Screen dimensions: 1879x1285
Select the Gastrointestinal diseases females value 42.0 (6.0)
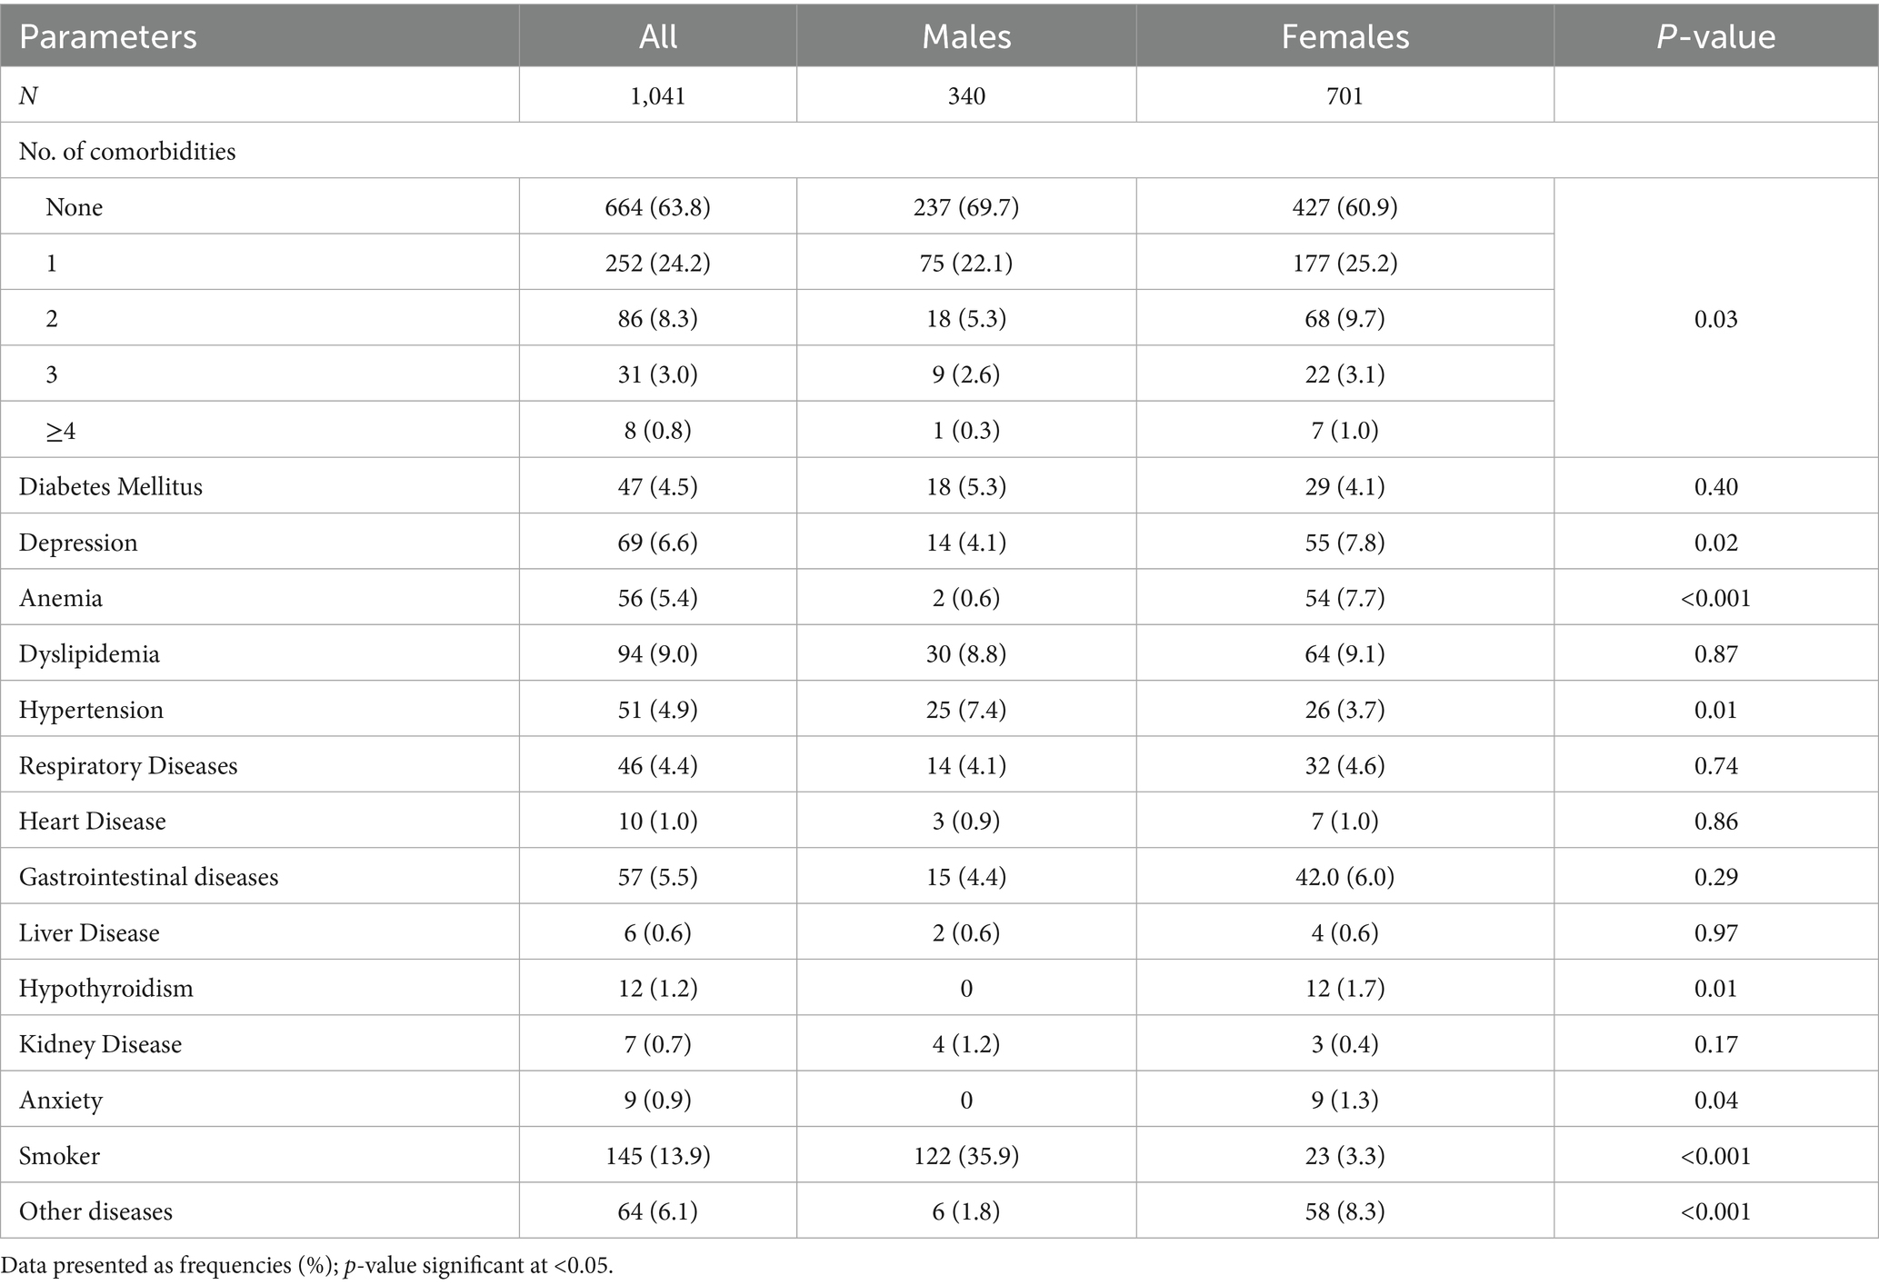pyautogui.click(x=1344, y=877)
